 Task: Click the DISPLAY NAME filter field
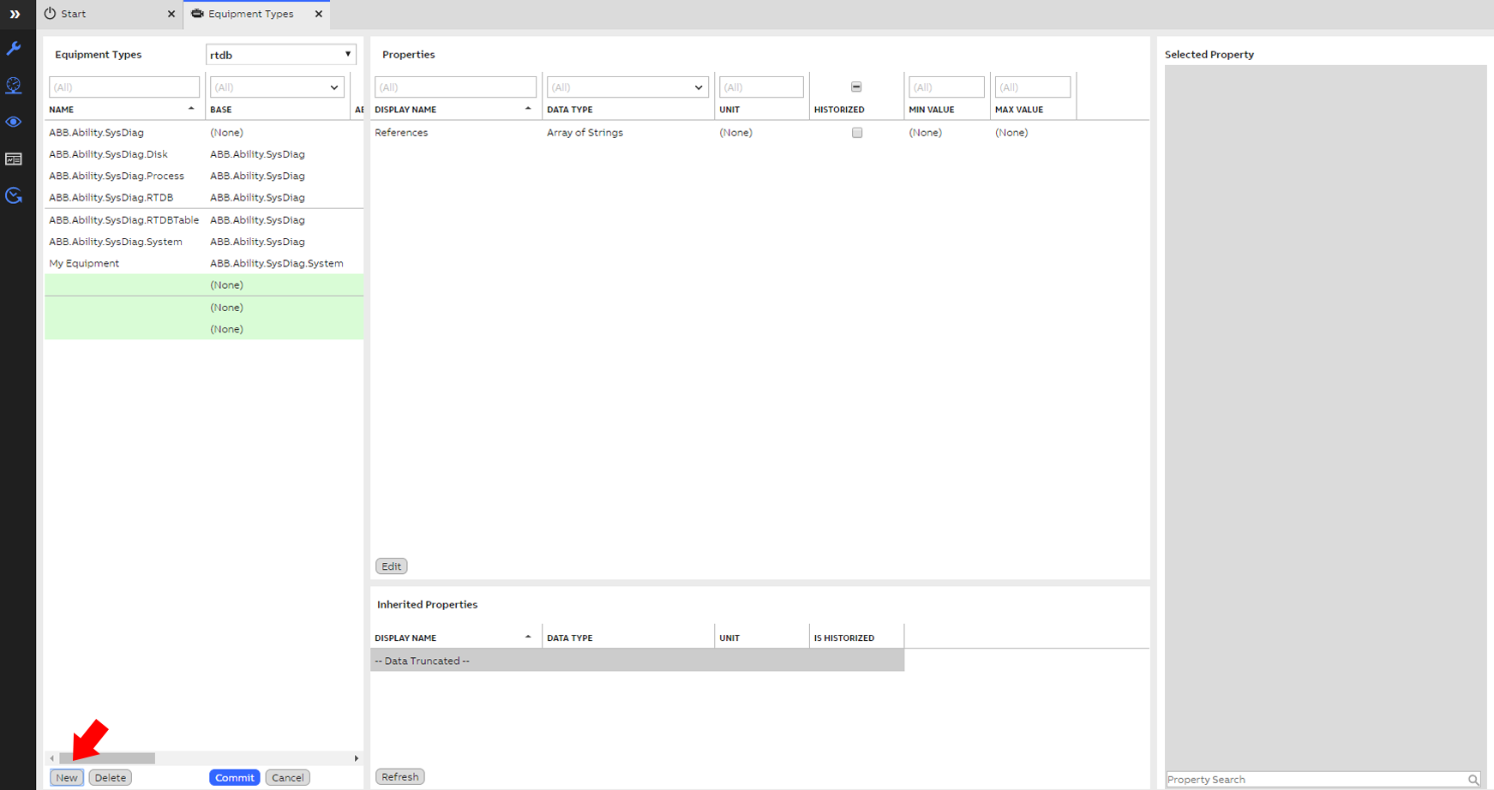point(455,87)
